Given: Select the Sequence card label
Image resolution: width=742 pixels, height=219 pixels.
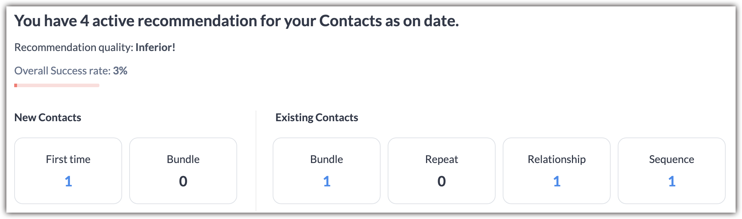Looking at the screenshot, I should coord(672,159).
